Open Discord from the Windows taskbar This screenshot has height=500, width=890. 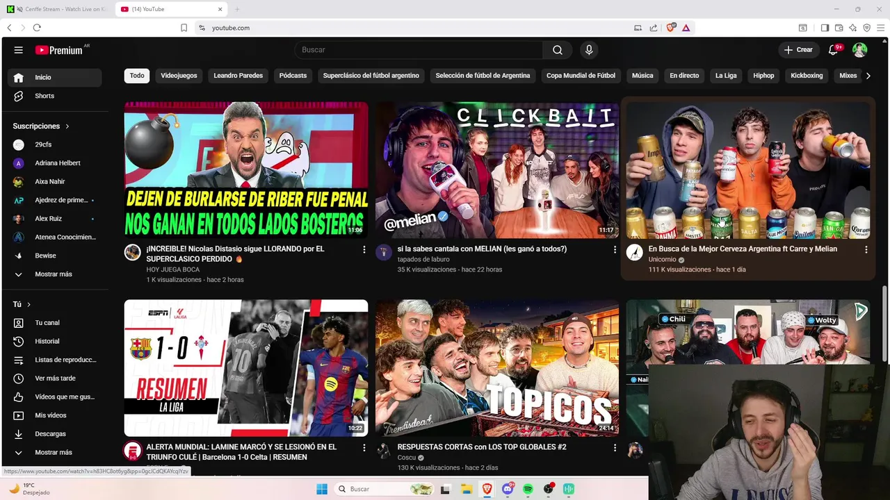[508, 489]
